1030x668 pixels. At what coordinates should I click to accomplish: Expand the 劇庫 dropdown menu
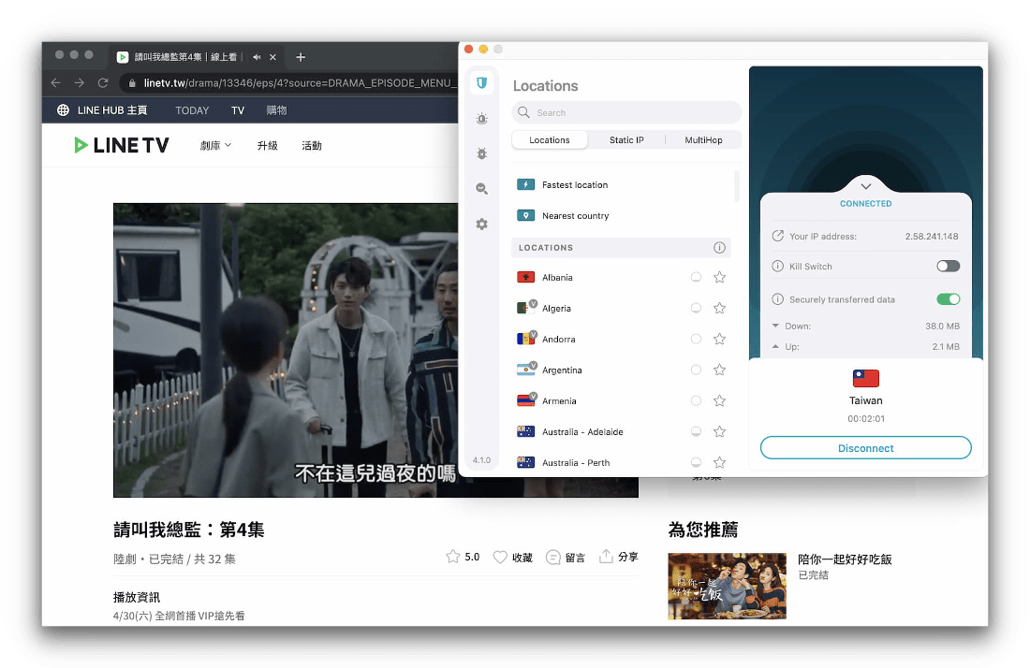pyautogui.click(x=215, y=145)
